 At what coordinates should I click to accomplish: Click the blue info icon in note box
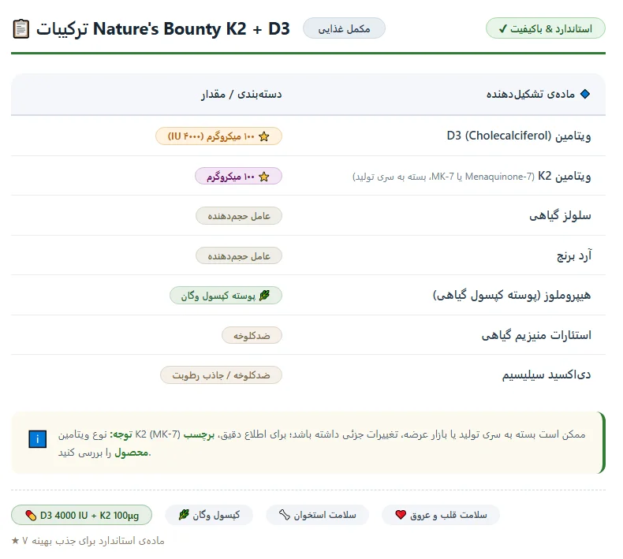coord(38,439)
